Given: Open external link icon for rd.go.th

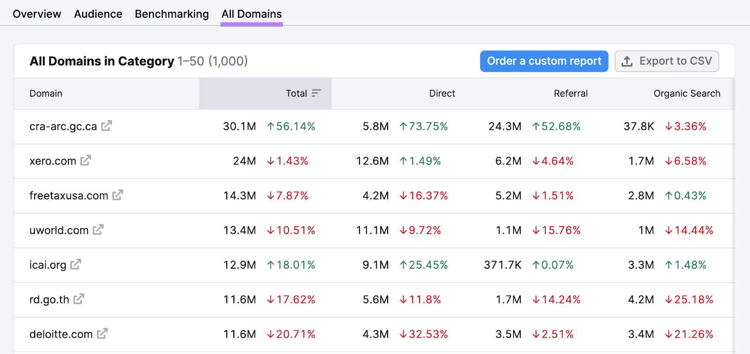Looking at the screenshot, I should [79, 299].
